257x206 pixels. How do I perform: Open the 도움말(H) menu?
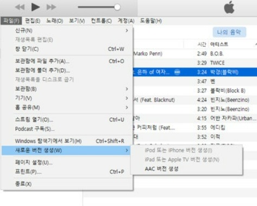151,21
